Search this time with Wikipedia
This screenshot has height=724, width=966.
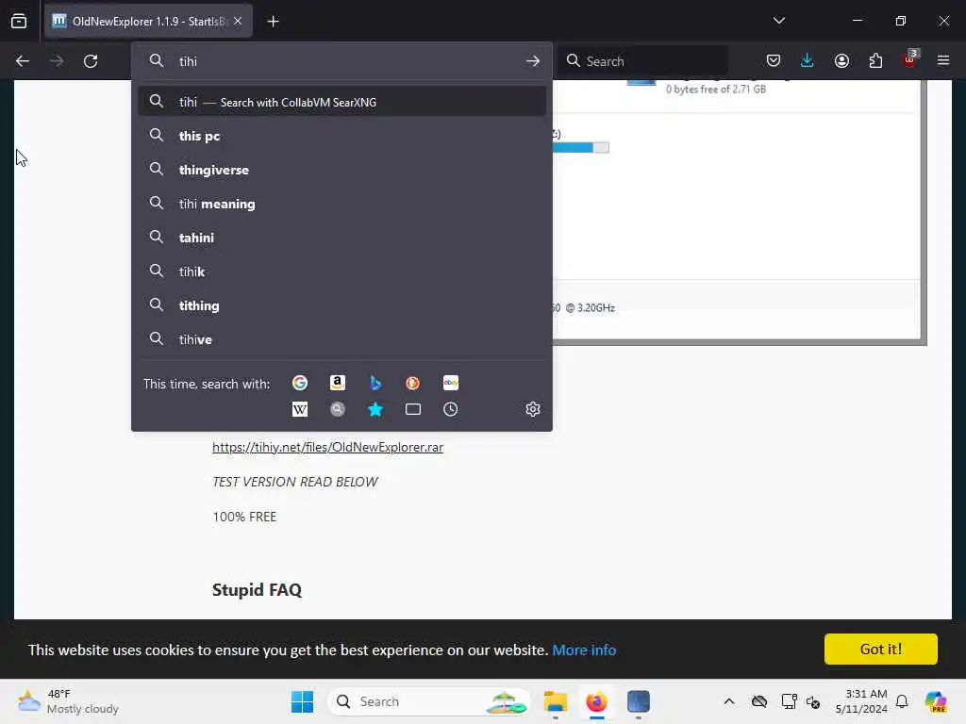tap(300, 409)
